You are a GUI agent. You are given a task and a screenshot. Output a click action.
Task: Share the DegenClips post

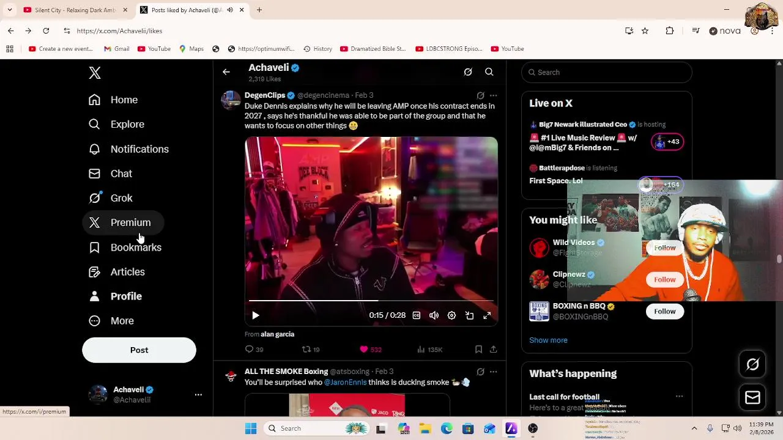tap(493, 350)
